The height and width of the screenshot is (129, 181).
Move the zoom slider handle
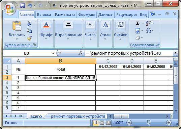tap(149, 122)
